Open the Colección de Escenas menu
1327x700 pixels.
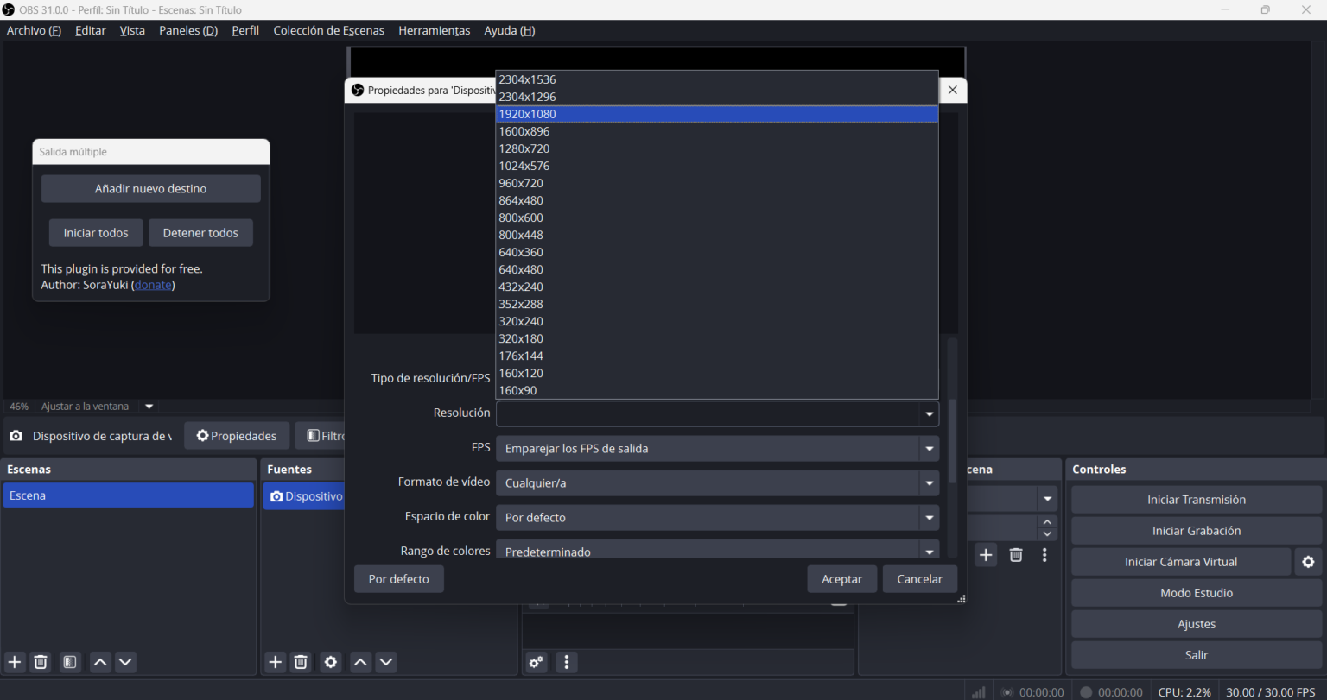pos(328,30)
